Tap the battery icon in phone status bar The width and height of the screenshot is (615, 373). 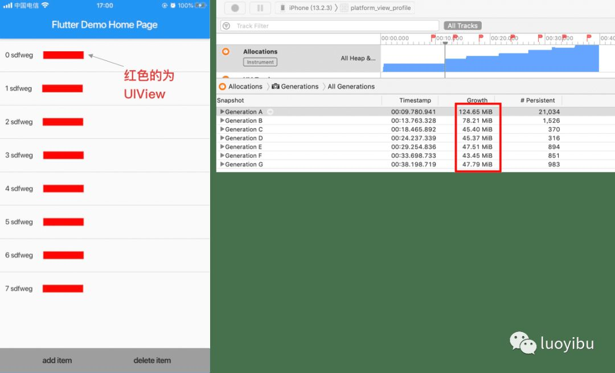click(200, 6)
